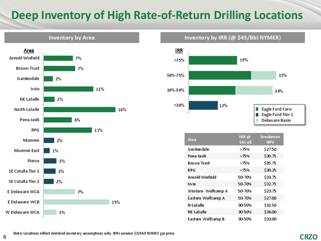Select the Mumme East 1% bar
Image resolution: width=321 pixels, height=241 pixels.
47,151
